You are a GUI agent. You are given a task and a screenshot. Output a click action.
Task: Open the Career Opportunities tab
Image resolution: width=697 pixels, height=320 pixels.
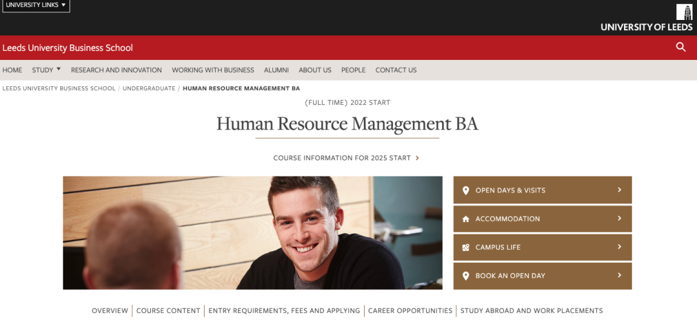pyautogui.click(x=410, y=311)
